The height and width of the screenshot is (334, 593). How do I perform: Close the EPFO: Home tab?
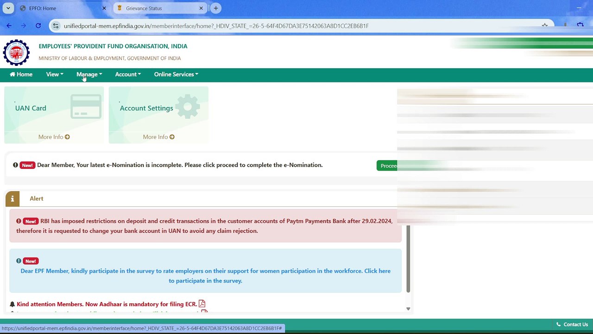click(x=104, y=8)
